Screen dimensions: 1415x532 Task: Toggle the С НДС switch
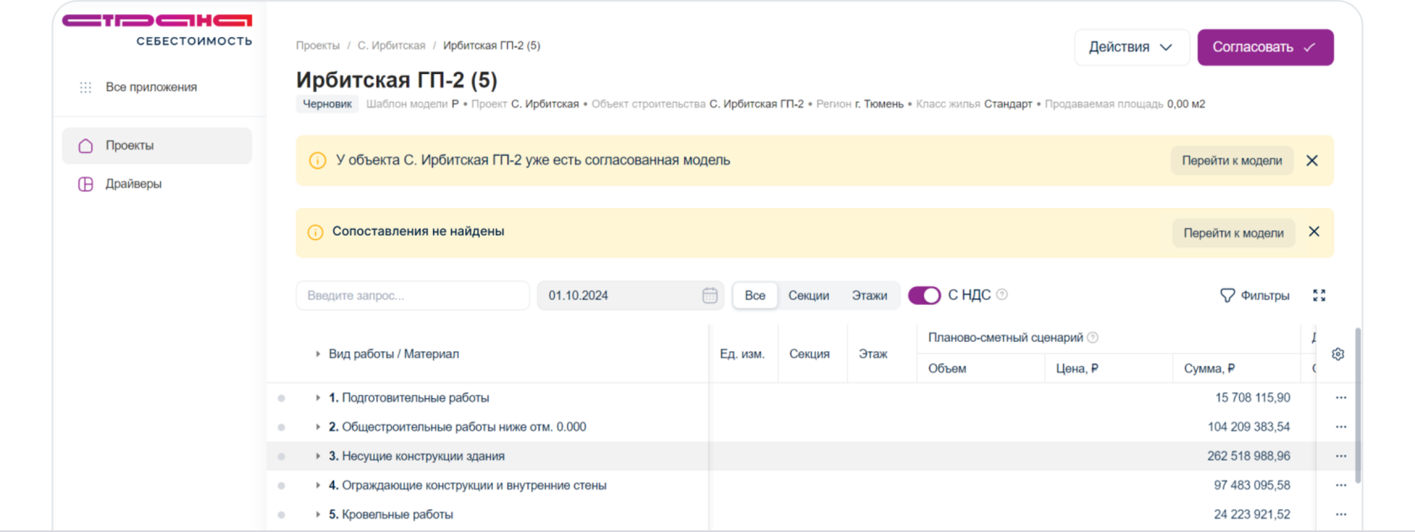(x=924, y=295)
